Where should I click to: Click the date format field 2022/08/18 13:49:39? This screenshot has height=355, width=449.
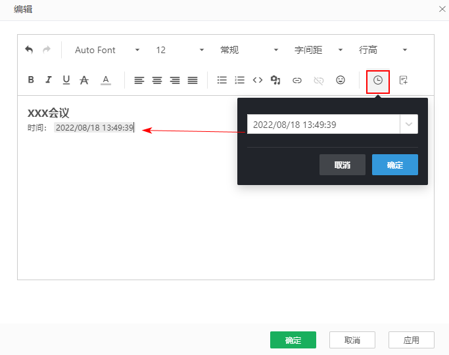click(323, 124)
